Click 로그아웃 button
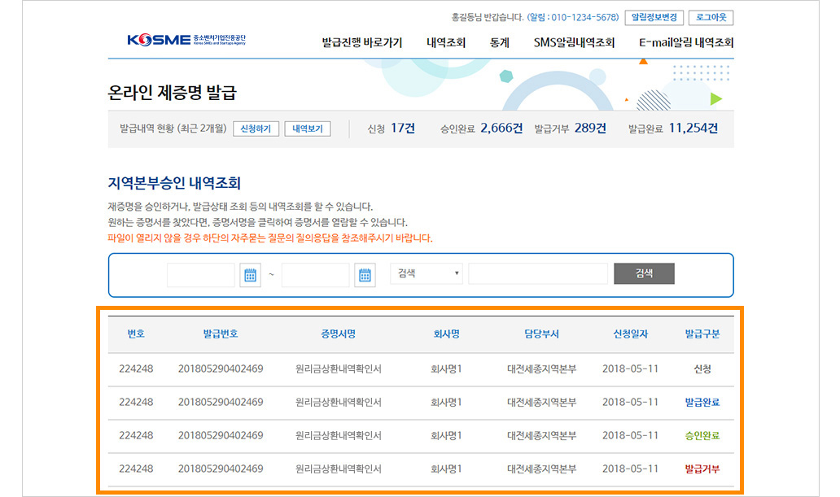Viewport: 840px width, 497px height. pos(711,17)
